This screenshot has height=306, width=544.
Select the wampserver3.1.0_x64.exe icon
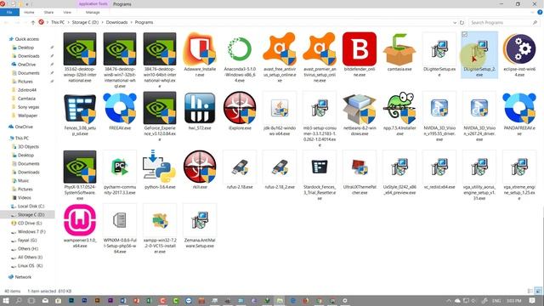80,220
